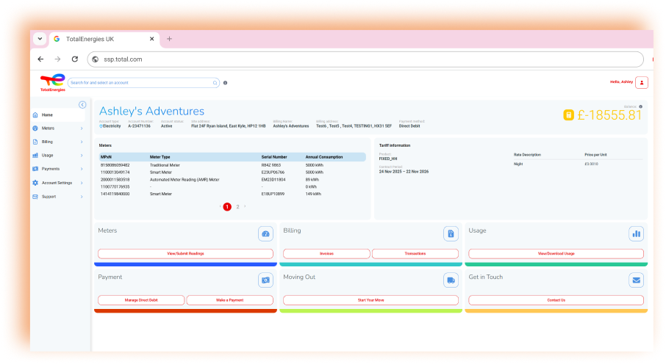Click View/Download Usage button

point(556,254)
